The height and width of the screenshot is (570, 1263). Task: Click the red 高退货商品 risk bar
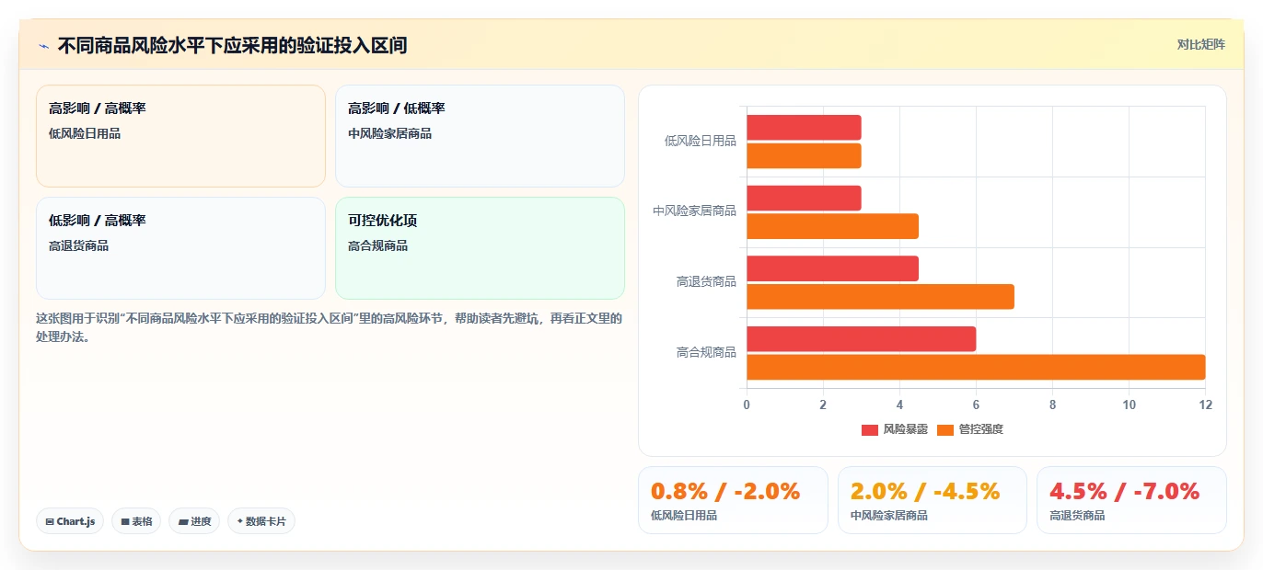click(832, 268)
